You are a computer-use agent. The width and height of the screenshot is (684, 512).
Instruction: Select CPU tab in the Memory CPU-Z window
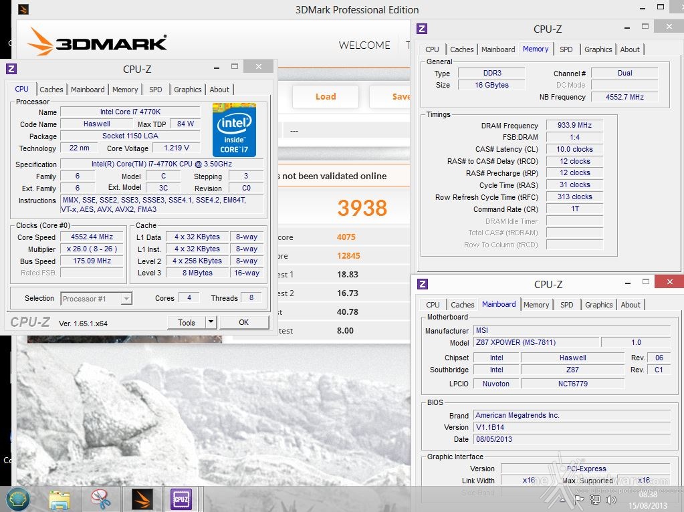433,49
